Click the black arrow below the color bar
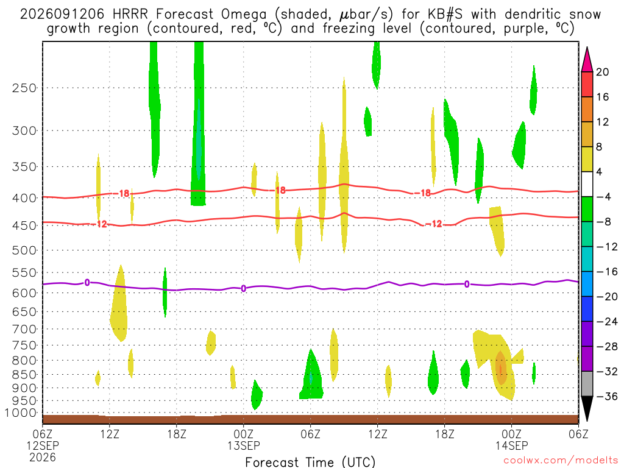The height and width of the screenshot is (468, 624). (587, 409)
